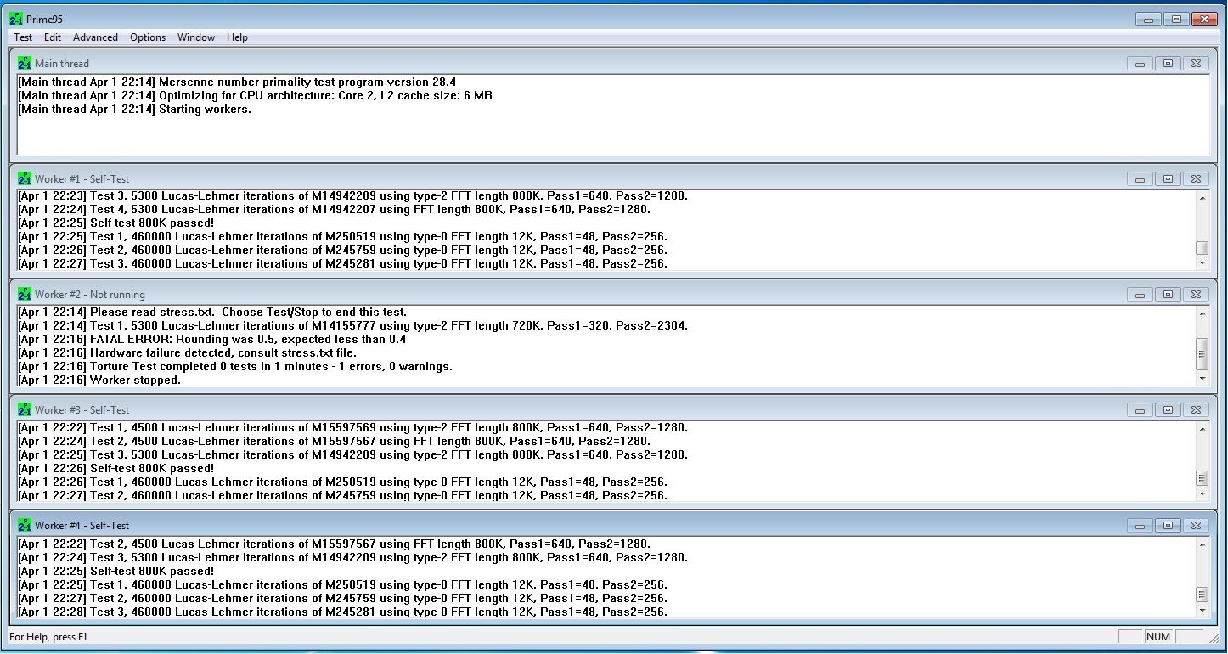Click the 'Worker #2 - Not running' title text
The width and height of the screenshot is (1228, 654).
coord(90,295)
